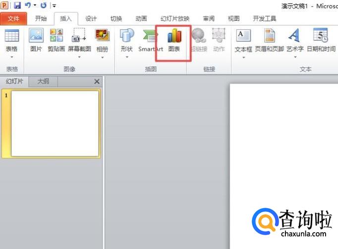Expand the Shapes (形状) dropdown
Screen dimensions: 338x249
(x=127, y=57)
